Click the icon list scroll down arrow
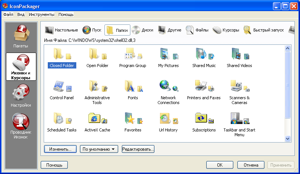 click(288, 138)
